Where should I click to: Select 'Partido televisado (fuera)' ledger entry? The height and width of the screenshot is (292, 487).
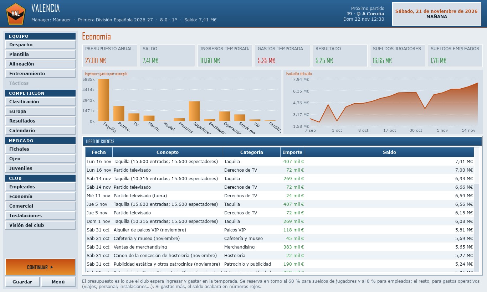click(280, 196)
